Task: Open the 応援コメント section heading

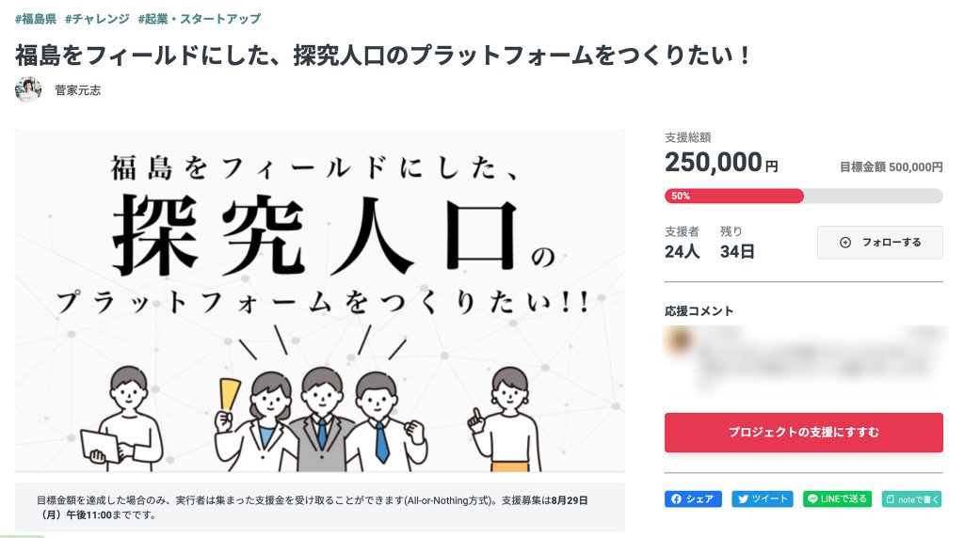Action: pos(699,311)
